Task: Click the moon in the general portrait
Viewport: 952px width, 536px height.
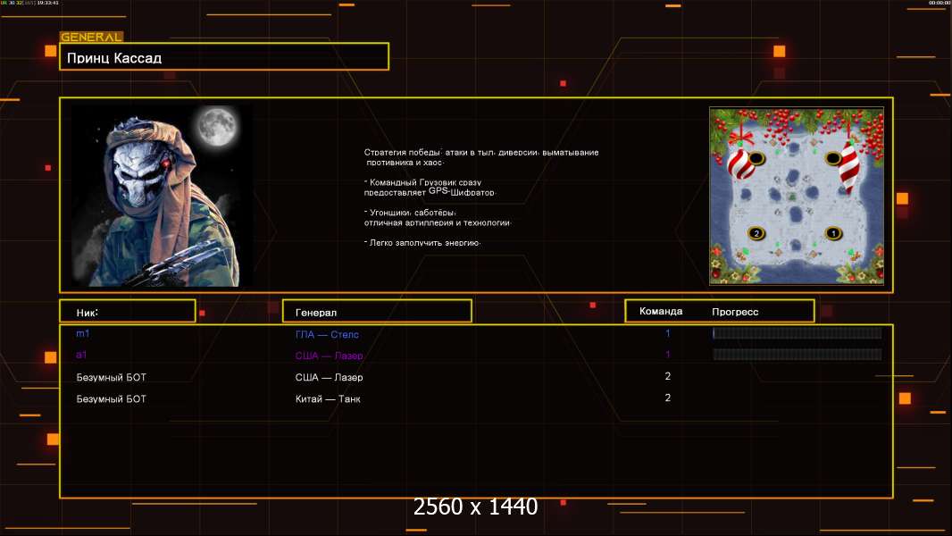Action: (x=217, y=126)
